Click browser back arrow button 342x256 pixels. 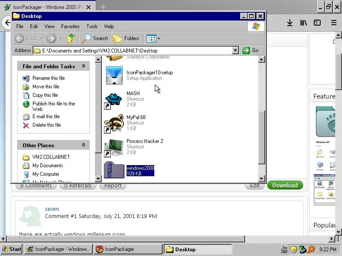[x=7, y=23]
